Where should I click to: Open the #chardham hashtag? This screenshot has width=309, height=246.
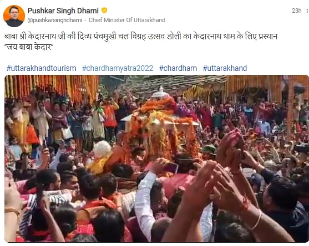pos(178,68)
